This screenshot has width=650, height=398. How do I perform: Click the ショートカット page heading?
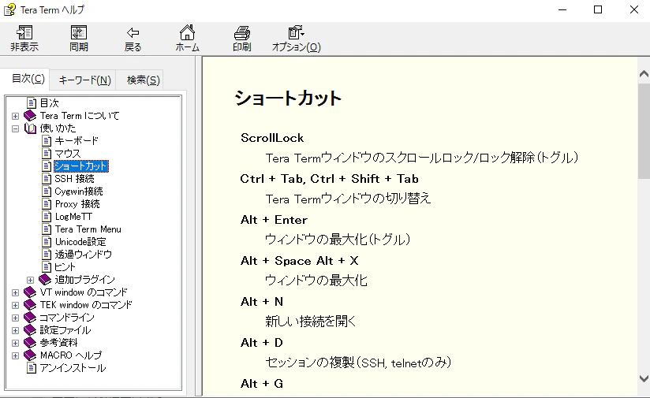point(288,99)
